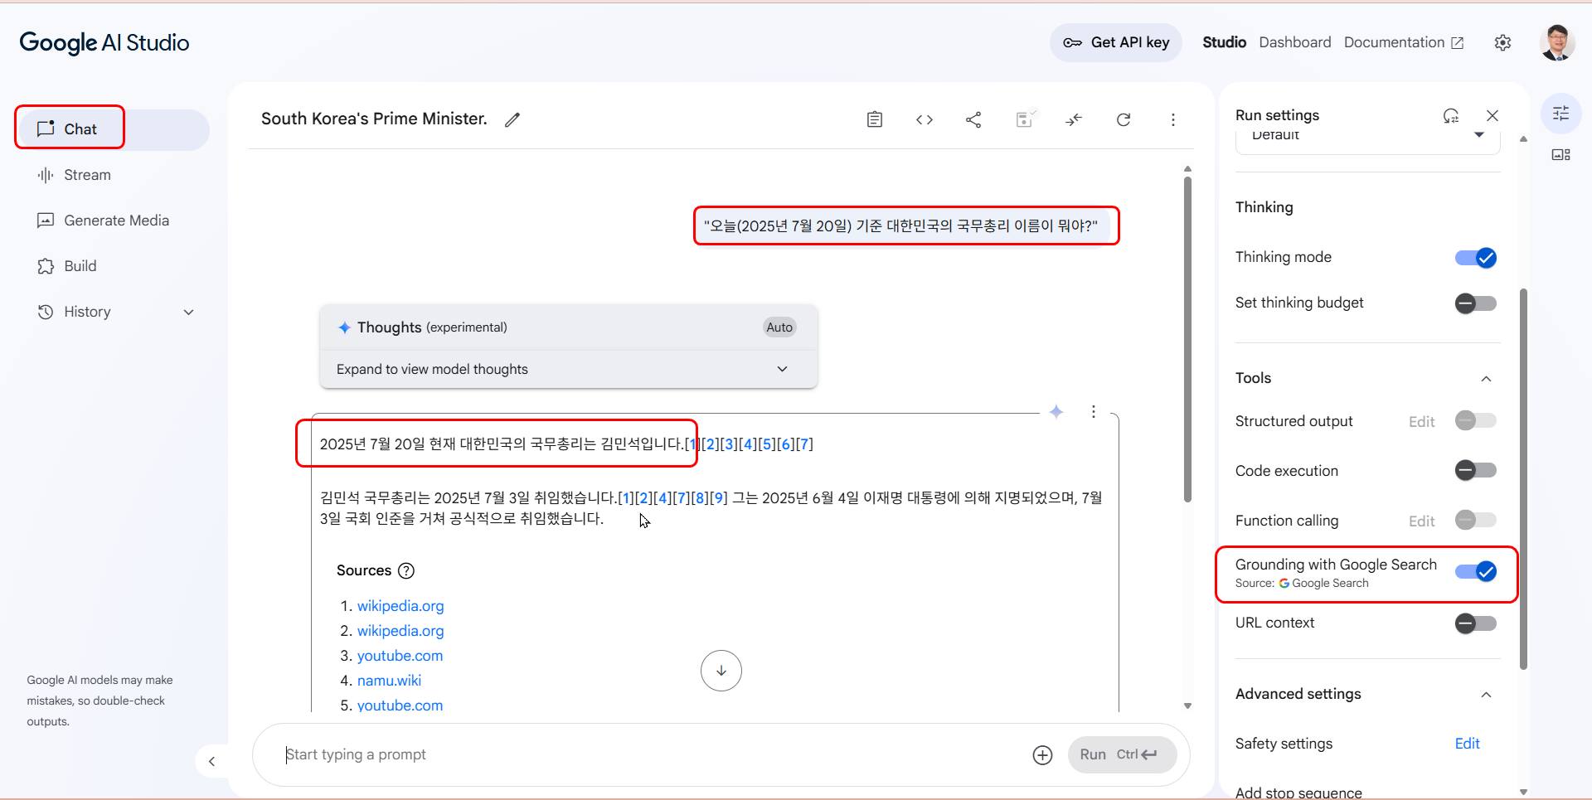1592x800 pixels.
Task: Click the chat vertical scrollbar
Action: click(1187, 338)
